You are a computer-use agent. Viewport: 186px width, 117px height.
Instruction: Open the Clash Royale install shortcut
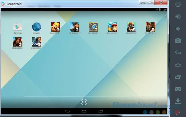(131, 27)
